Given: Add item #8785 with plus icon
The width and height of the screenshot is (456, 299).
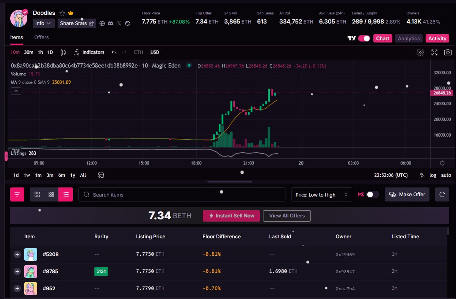Looking at the screenshot, I should click(17, 271).
